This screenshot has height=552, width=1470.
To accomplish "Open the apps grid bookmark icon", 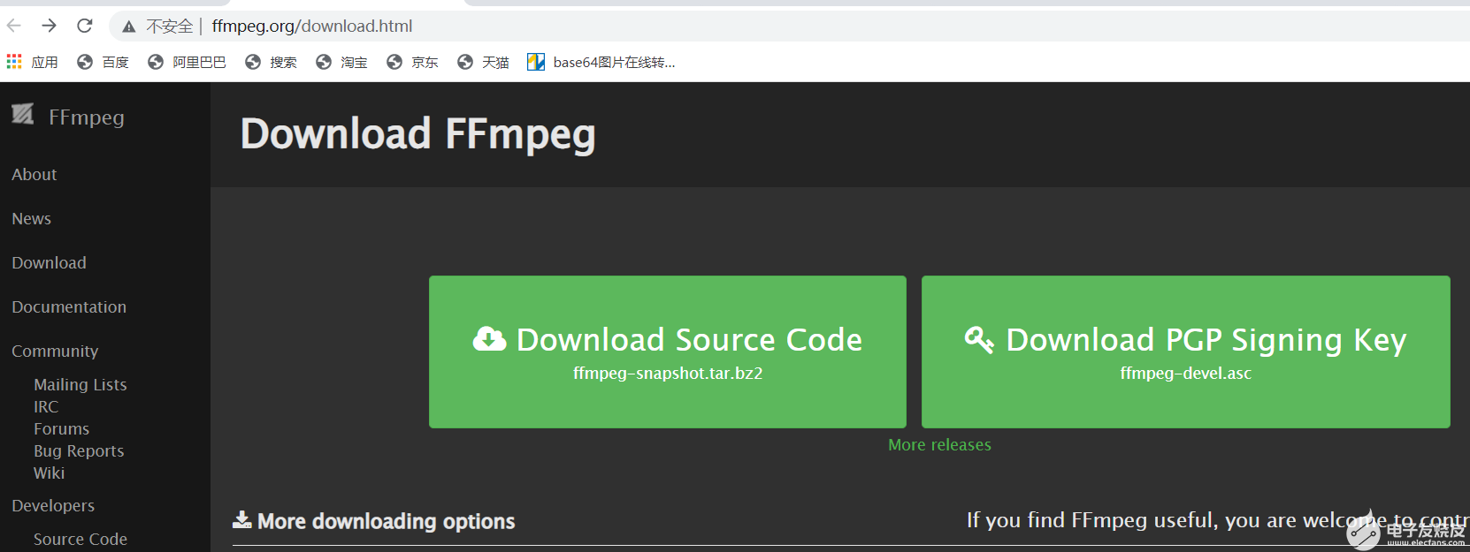I will point(14,62).
